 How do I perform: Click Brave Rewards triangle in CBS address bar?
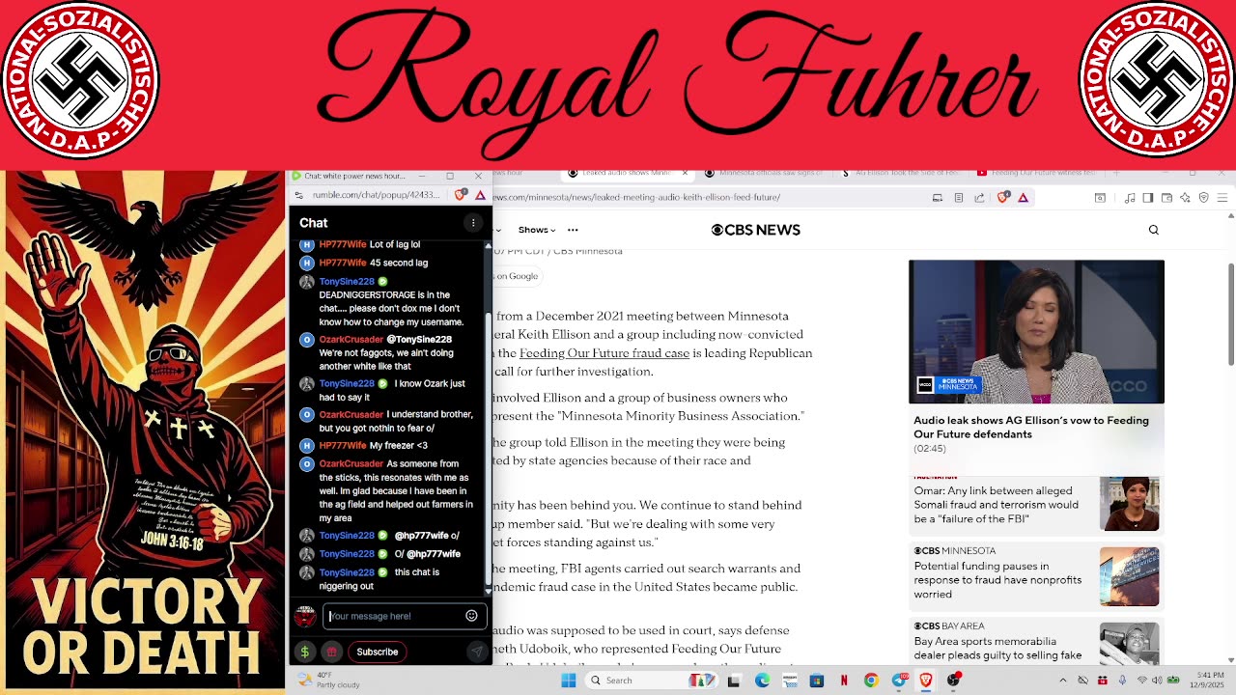tap(1023, 197)
